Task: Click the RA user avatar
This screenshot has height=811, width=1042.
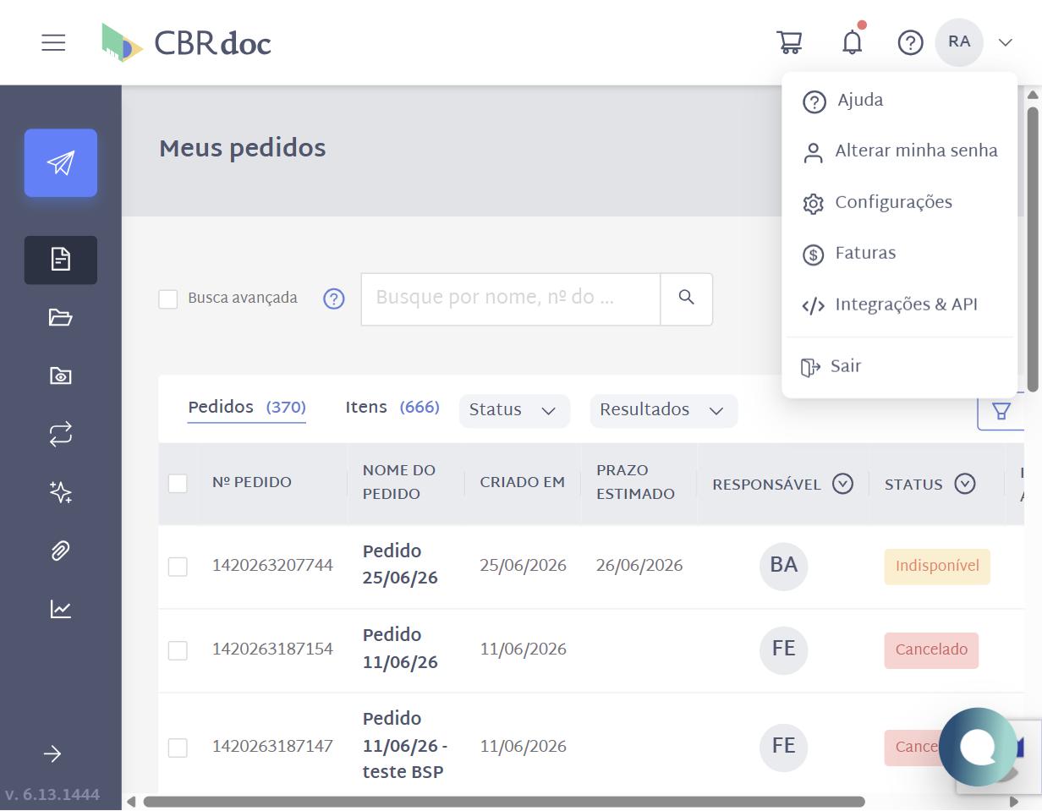Action: pos(959,42)
